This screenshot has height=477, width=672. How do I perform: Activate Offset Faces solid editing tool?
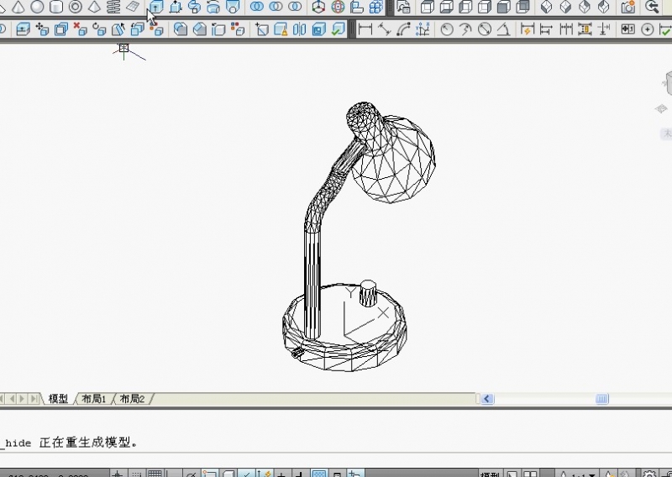[60, 29]
